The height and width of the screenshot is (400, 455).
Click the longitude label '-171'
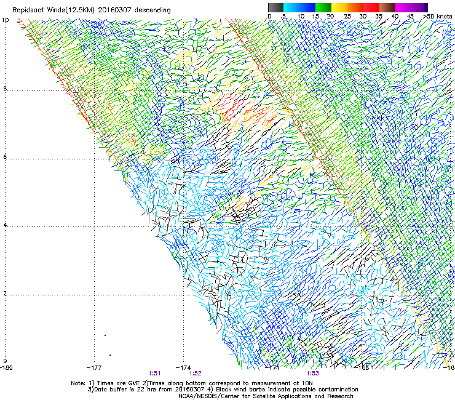point(272,367)
